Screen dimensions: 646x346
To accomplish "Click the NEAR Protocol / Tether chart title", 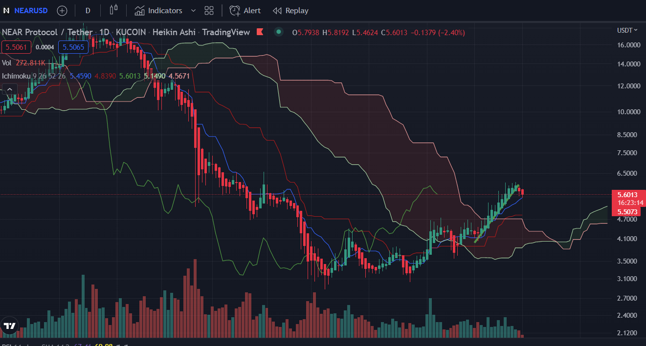I will (47, 32).
